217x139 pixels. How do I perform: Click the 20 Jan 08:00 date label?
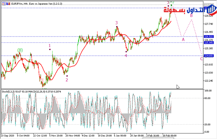pos(137,135)
